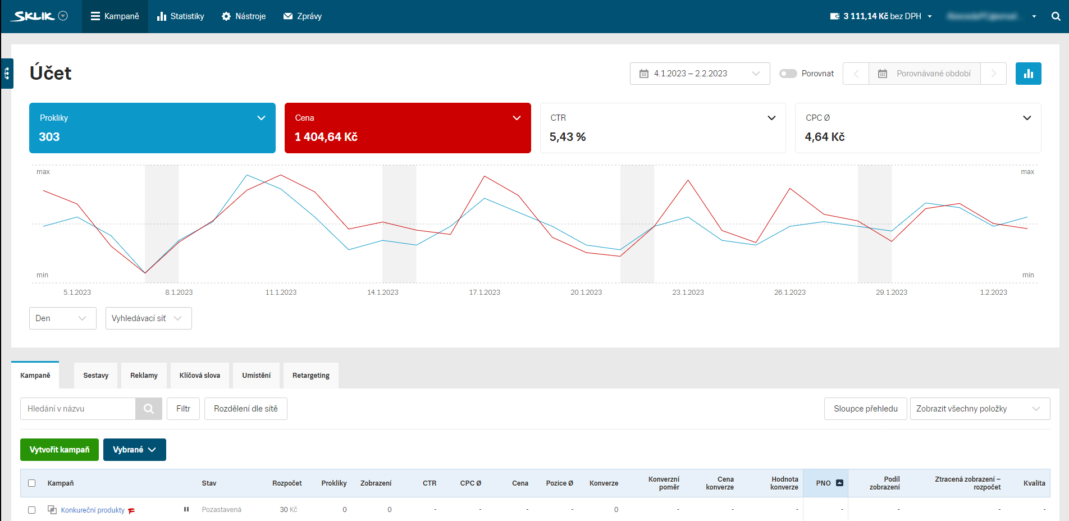The height and width of the screenshot is (521, 1069).
Task: Open Sloupce přehledu column settings
Action: tap(865, 409)
